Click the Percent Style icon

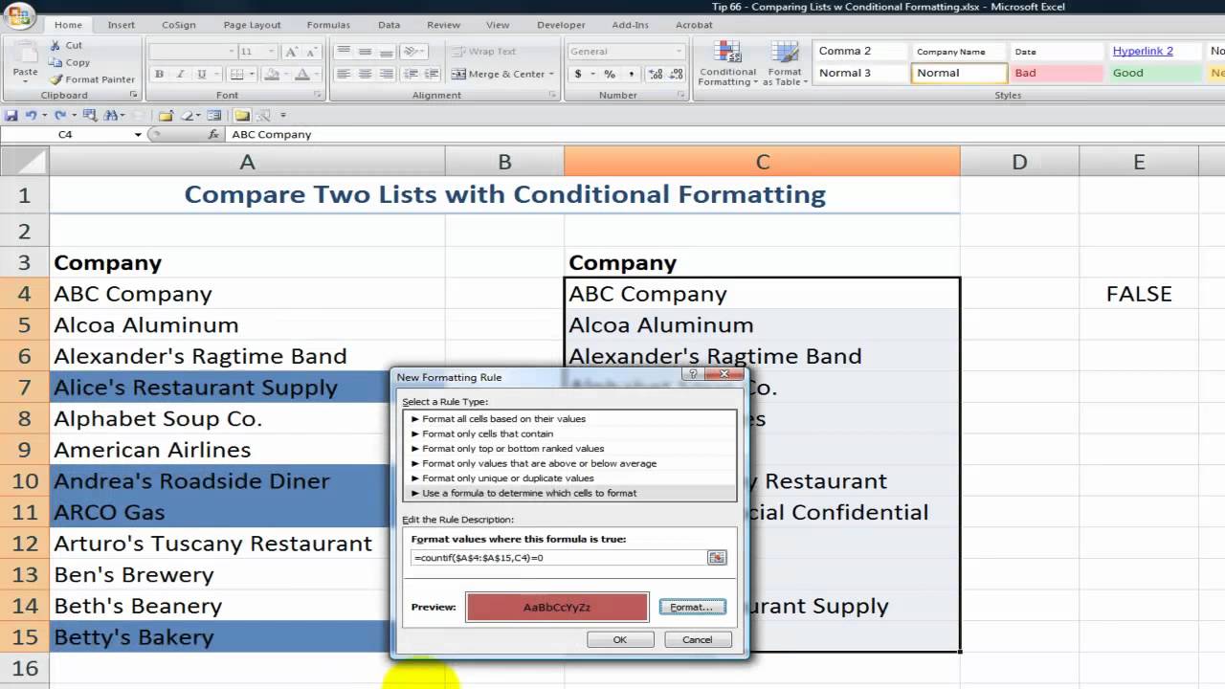pos(610,74)
